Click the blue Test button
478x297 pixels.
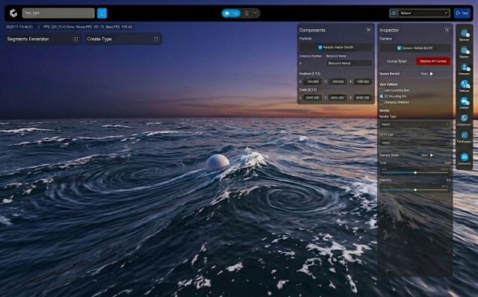pos(462,13)
